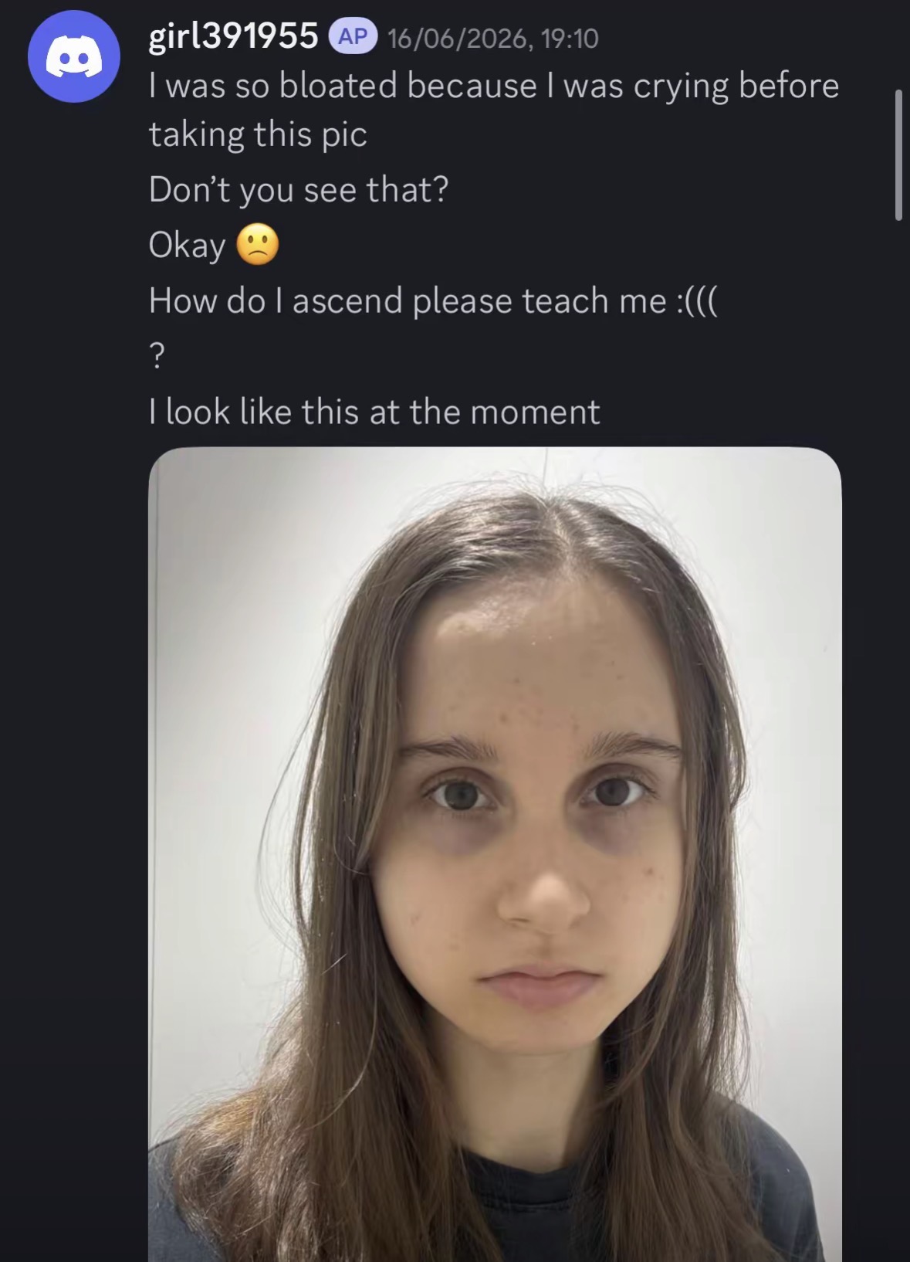The width and height of the screenshot is (910, 1262).
Task: Click the word "moment" in the last message
Action: click(x=535, y=412)
